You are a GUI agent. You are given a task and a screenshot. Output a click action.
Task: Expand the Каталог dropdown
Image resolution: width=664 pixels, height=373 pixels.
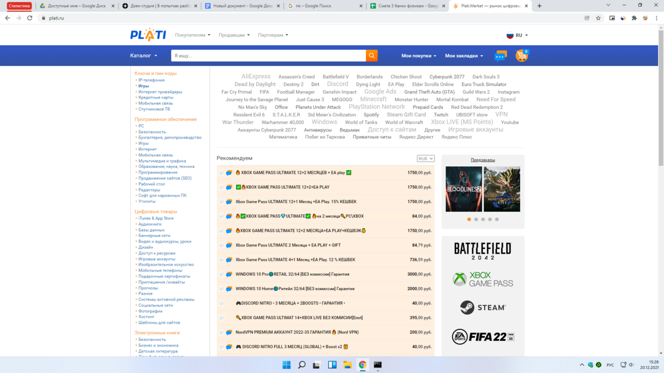point(144,56)
